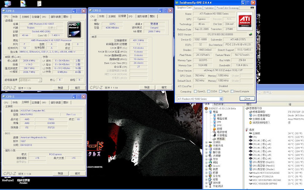
Task: Collapse the 電腦 node in EVEREST tree
Action: tap(206, 112)
